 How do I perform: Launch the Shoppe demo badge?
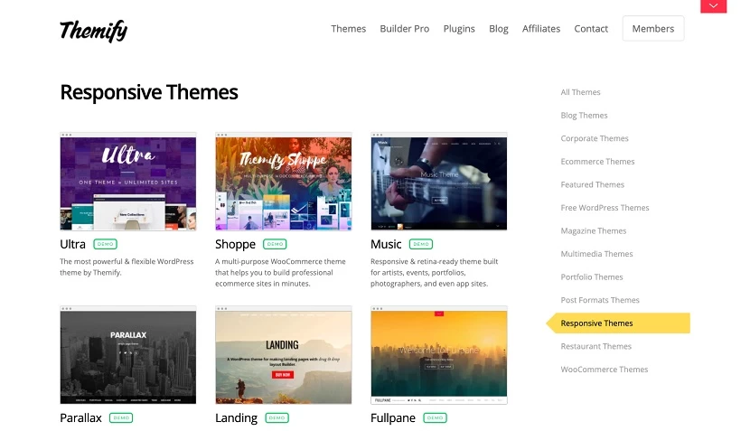pos(275,244)
